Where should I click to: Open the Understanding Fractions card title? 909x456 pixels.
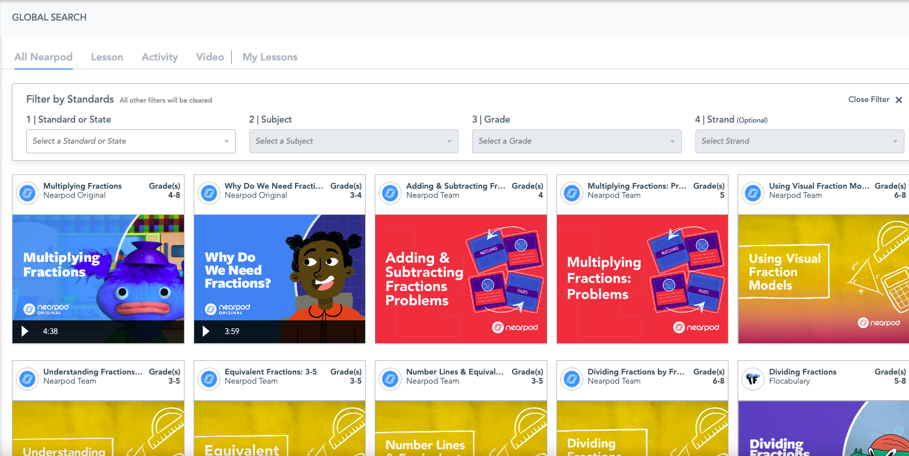click(x=93, y=372)
